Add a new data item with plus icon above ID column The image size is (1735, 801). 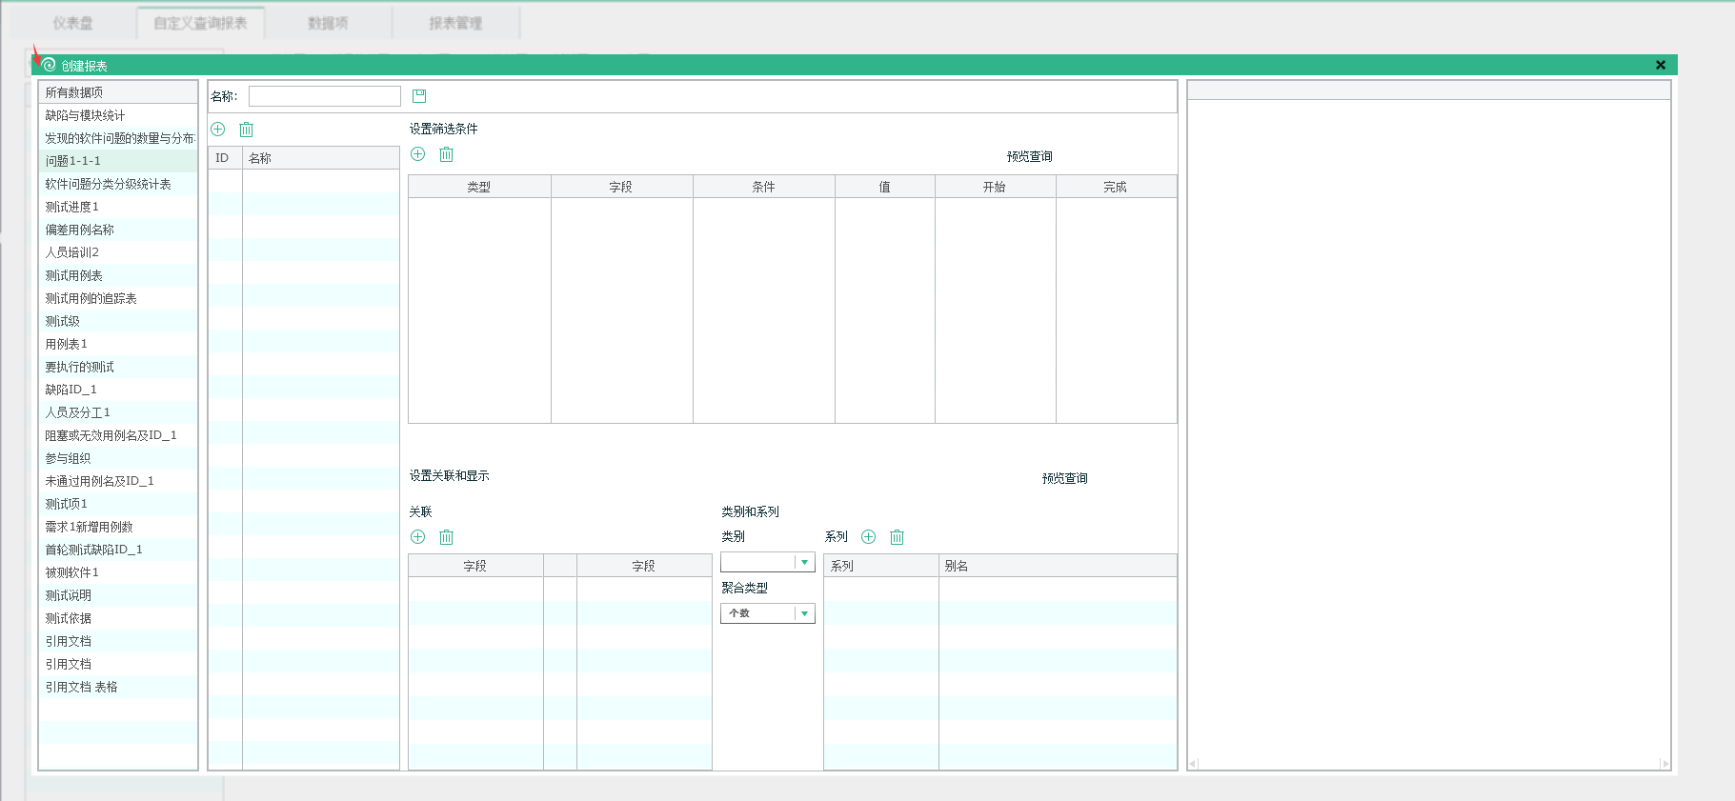218,130
